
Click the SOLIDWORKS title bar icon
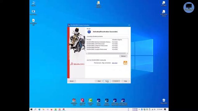click(69, 25)
